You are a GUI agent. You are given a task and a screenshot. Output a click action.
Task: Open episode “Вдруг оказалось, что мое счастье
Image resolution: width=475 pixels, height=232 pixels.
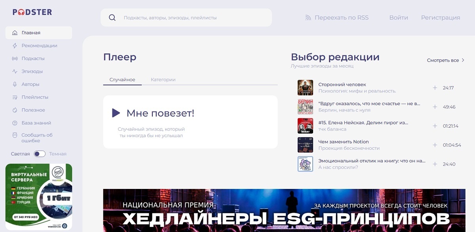(369, 104)
